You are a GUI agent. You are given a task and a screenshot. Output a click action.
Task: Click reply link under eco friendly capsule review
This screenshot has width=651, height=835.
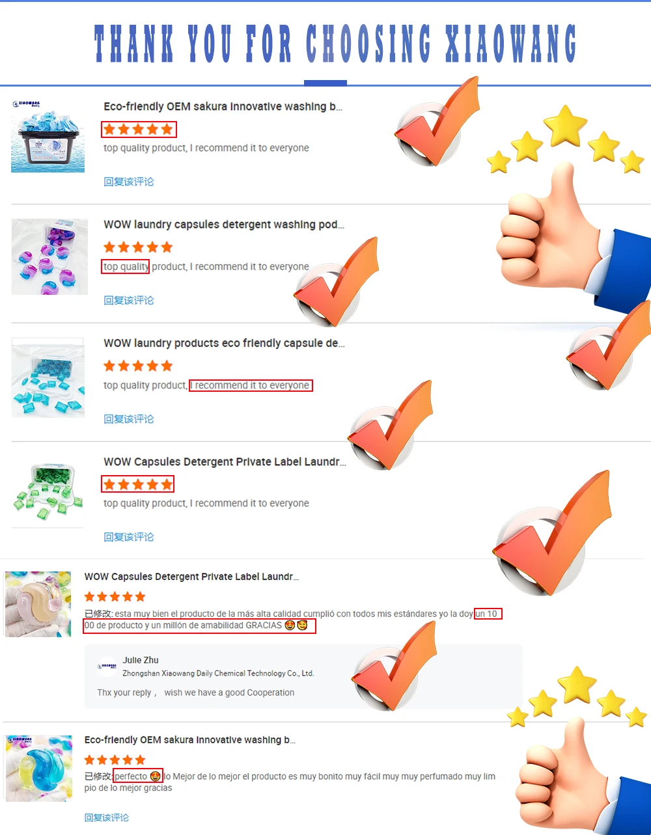(x=129, y=418)
